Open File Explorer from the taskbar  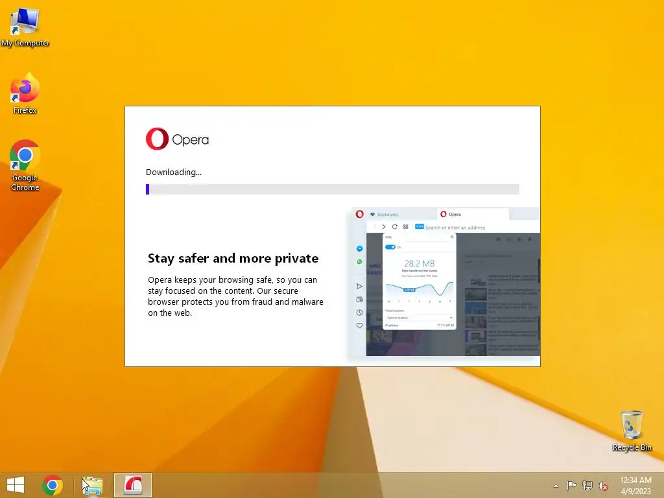coord(92,485)
